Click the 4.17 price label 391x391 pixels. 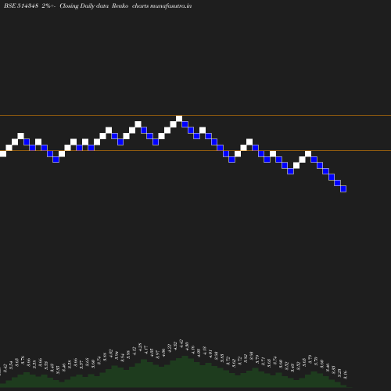(146, 350)
